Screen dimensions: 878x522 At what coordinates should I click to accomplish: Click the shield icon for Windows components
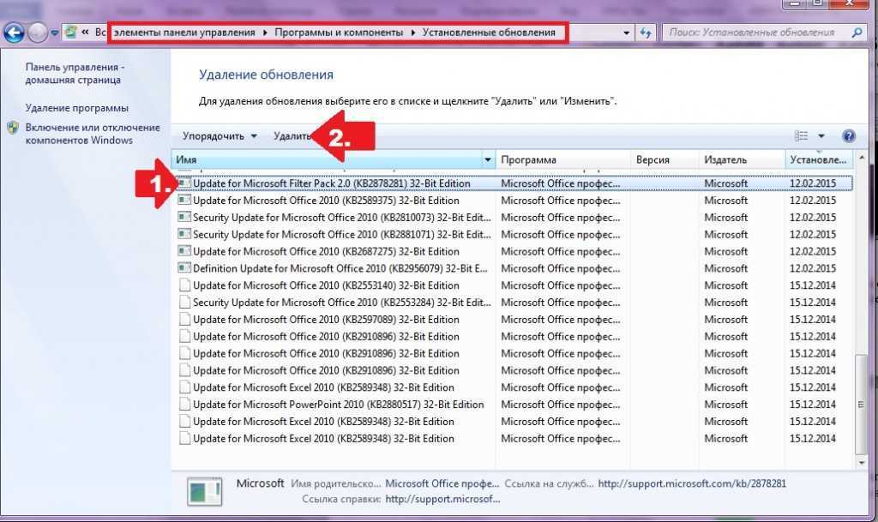tap(13, 128)
